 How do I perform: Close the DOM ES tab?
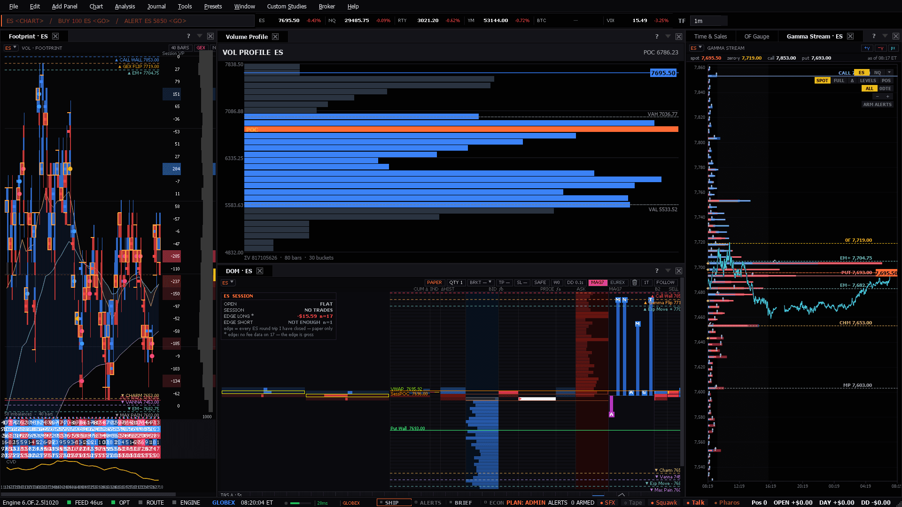pyautogui.click(x=260, y=271)
